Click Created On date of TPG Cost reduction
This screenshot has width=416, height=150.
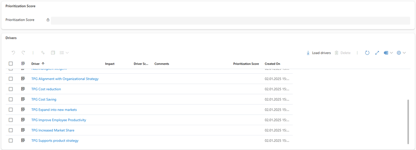click(x=277, y=89)
